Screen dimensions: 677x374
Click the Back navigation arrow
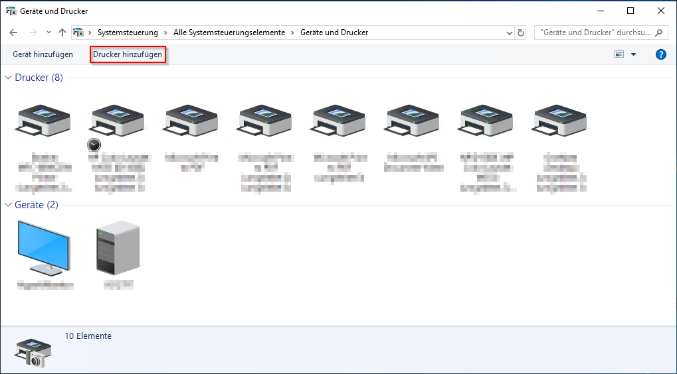pos(13,32)
